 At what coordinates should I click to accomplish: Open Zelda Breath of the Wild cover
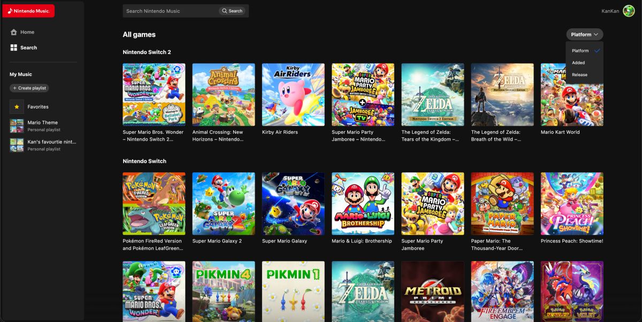click(502, 95)
